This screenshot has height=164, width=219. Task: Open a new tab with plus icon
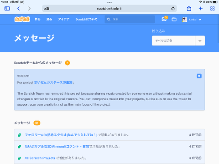pos(201,9)
